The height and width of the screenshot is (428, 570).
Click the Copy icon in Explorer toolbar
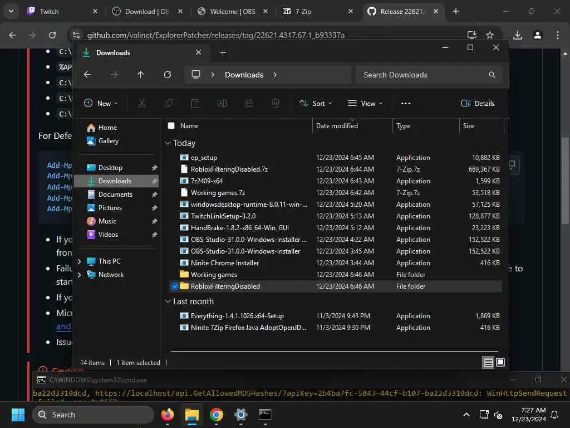coord(169,103)
